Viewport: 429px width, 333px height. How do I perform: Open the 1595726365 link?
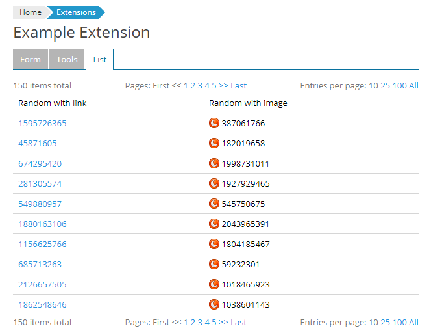click(x=42, y=123)
